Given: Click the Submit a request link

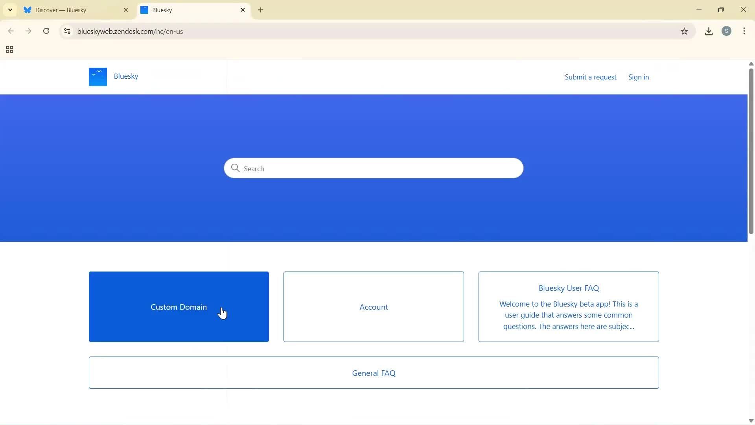Looking at the screenshot, I should point(591,77).
